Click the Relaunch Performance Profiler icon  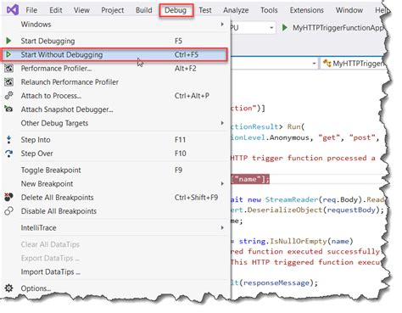pos(8,82)
